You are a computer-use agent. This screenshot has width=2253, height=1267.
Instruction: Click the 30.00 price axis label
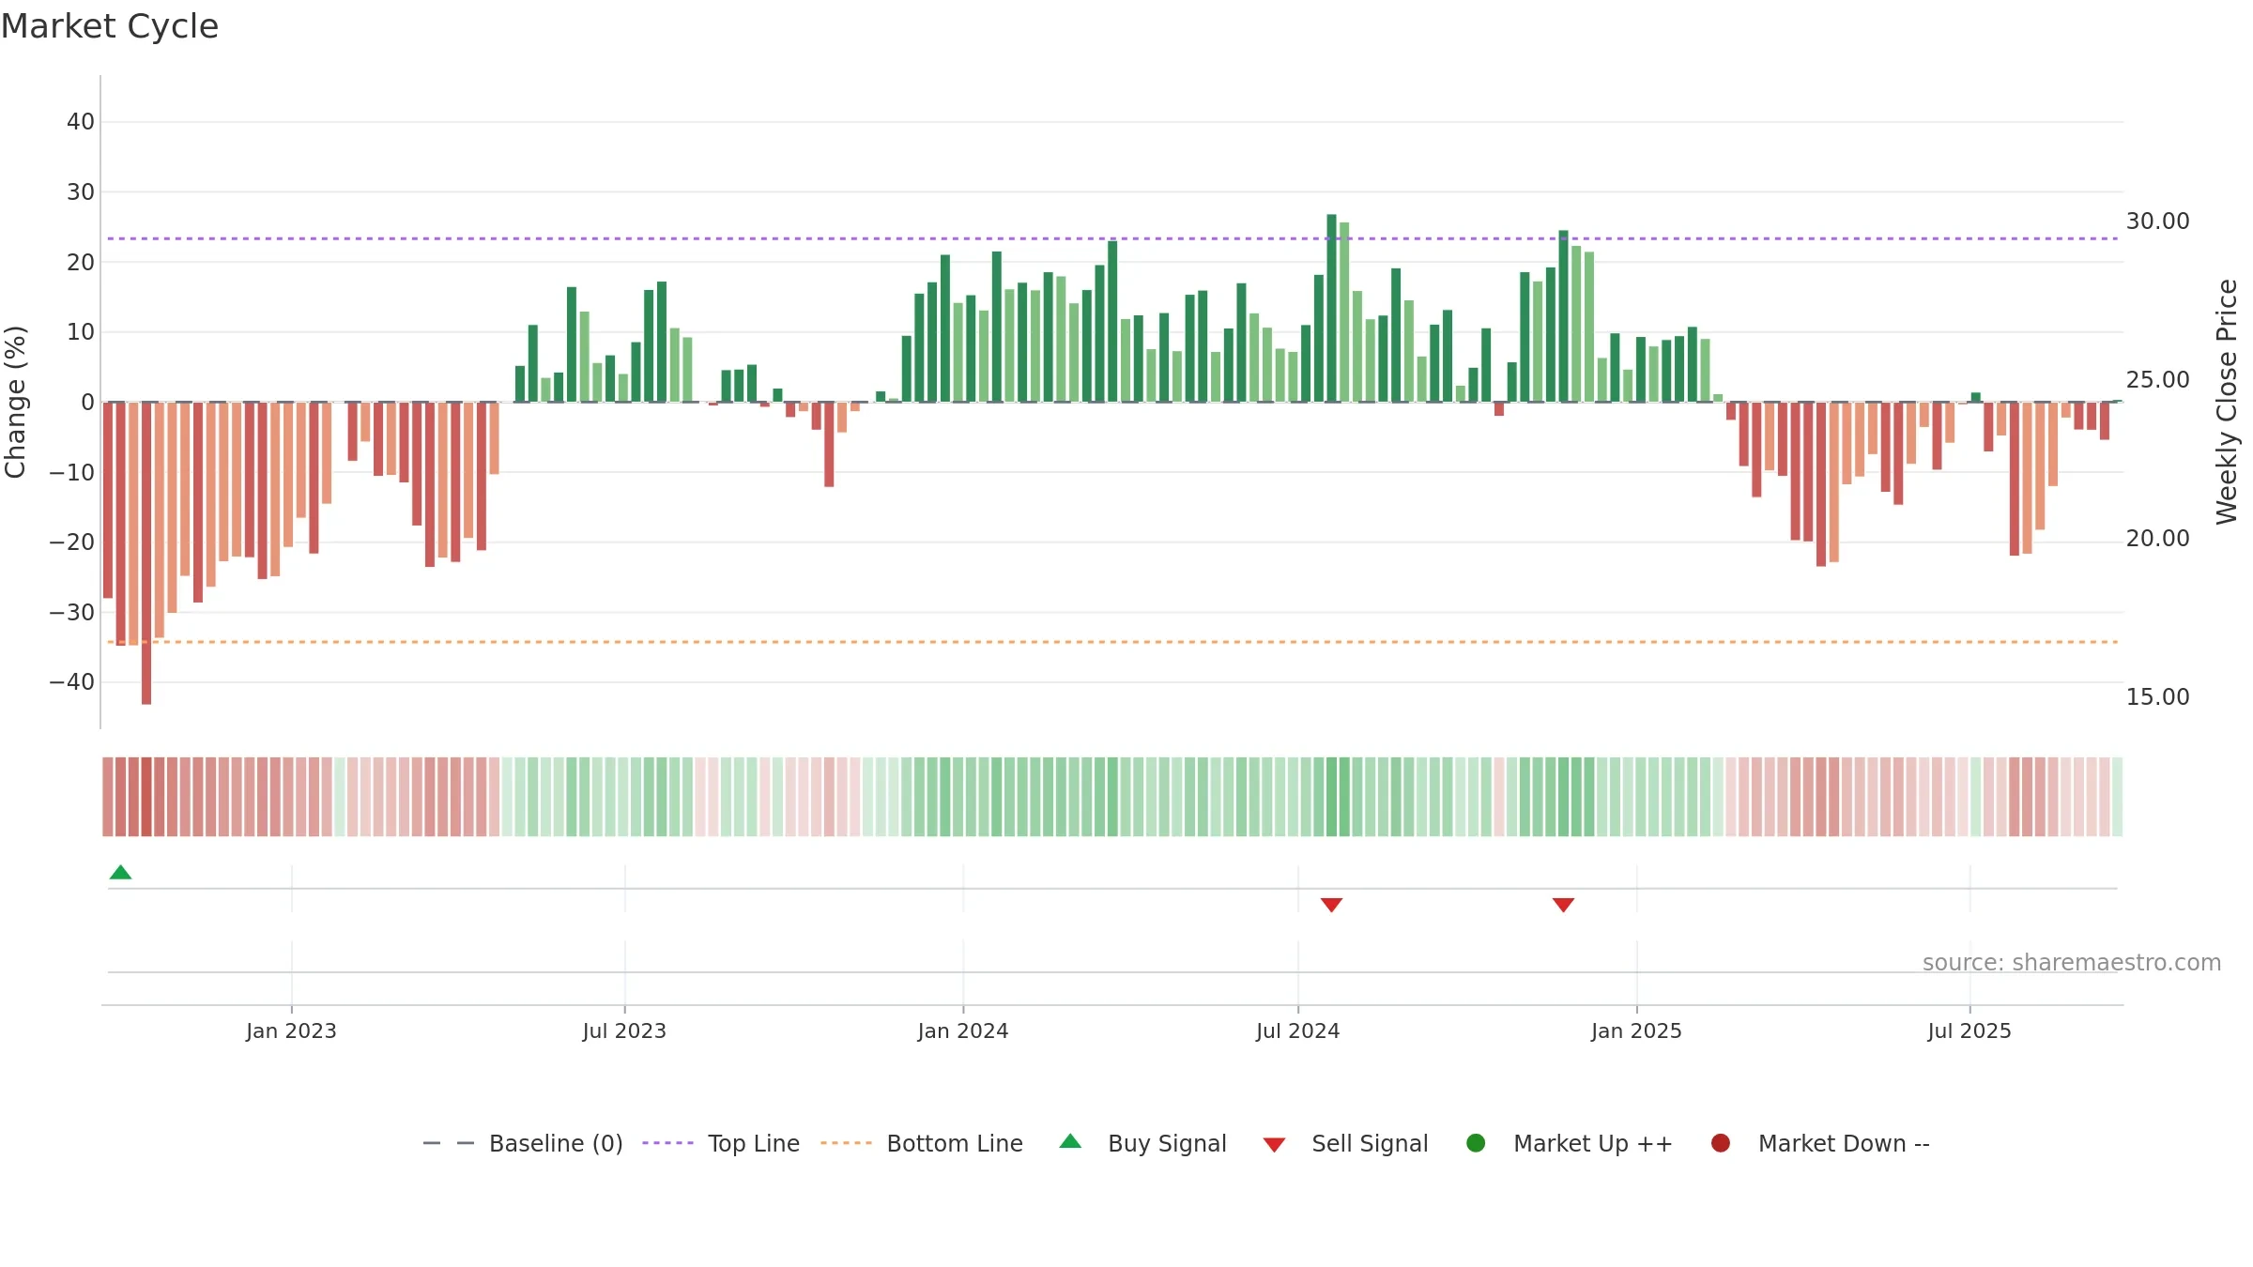tap(2158, 221)
